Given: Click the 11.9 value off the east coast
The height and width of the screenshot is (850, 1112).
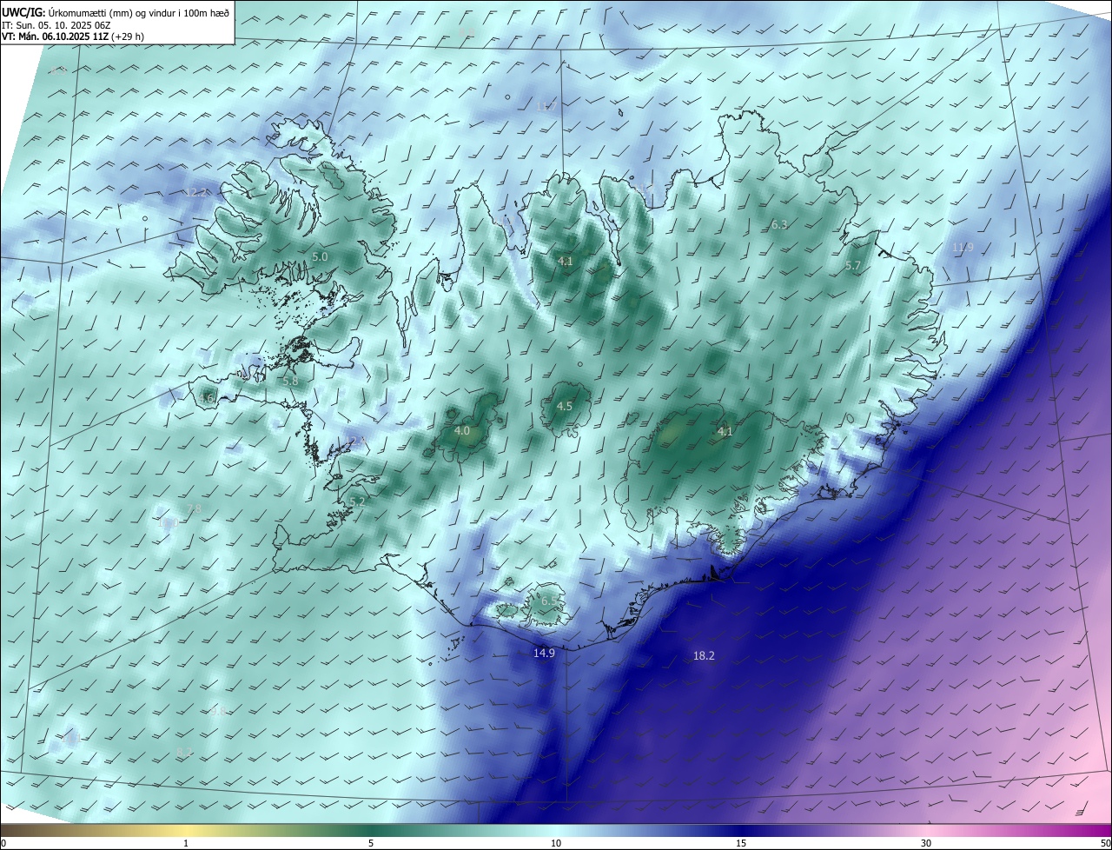Looking at the screenshot, I should coord(963,248).
